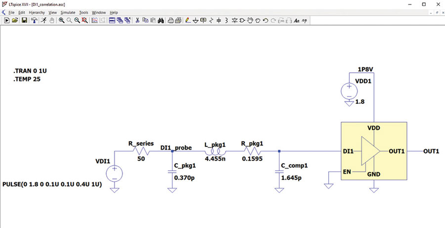Viewport: 445px width, 228px height.
Task: Click the R_series resistor symbol
Action: [141, 151]
